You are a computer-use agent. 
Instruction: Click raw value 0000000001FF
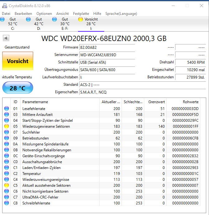186,126
